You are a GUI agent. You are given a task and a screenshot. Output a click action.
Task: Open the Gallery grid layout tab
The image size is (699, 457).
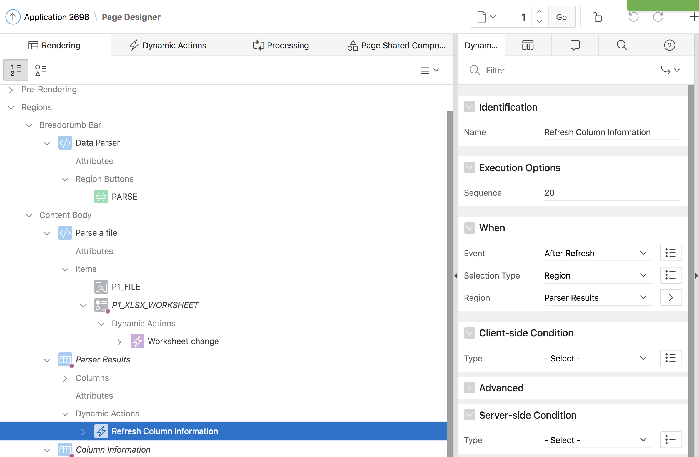[528, 45]
